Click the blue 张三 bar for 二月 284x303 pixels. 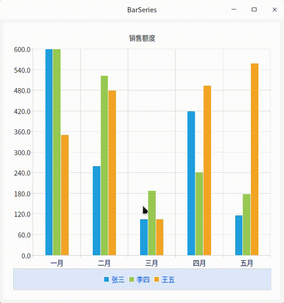point(97,211)
